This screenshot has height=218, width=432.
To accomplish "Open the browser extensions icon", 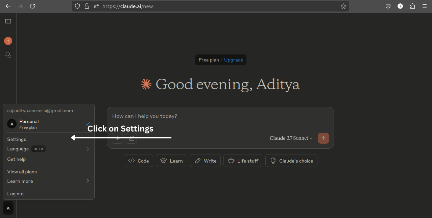I will pos(412,6).
